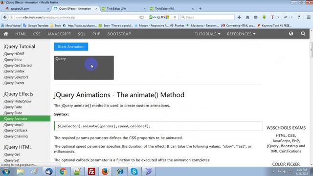Go back with the Firefox back arrow
Image resolution: width=313 pixels, height=176 pixels.
5,18
